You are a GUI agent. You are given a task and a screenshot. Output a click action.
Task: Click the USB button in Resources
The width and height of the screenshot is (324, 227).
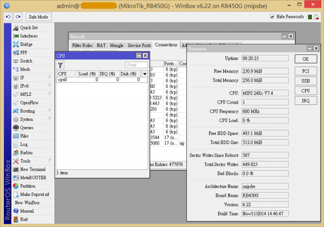(306, 81)
